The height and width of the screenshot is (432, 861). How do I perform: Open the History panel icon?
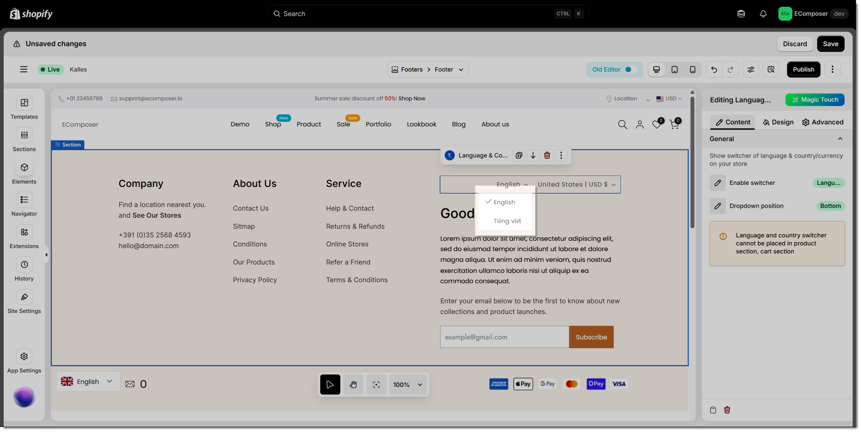tap(24, 265)
